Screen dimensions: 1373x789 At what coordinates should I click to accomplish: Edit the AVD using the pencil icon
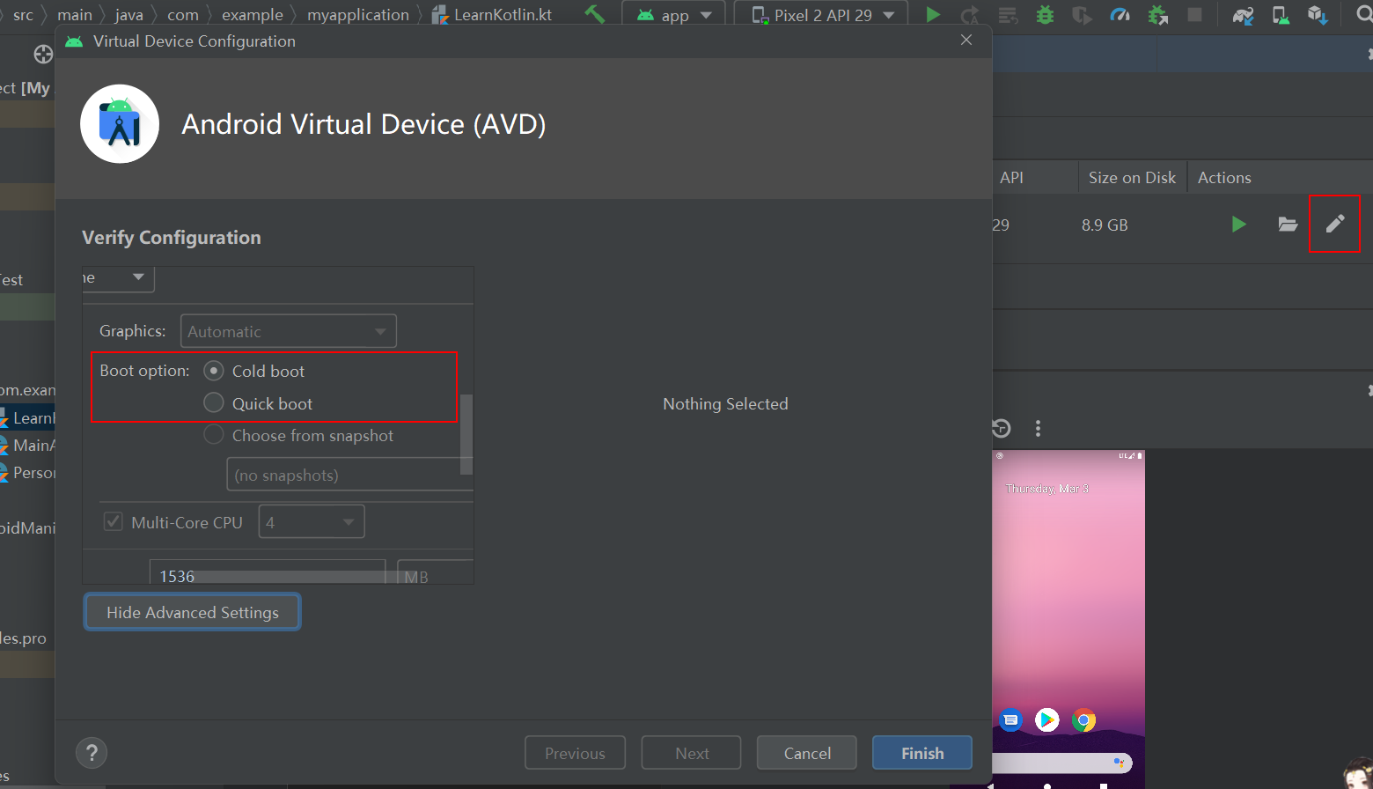coord(1334,224)
